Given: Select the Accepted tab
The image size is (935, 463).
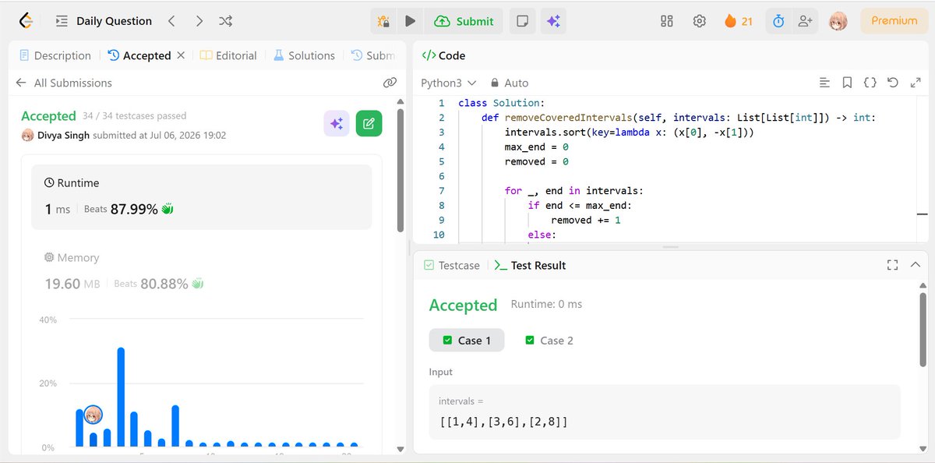Looking at the screenshot, I should pos(139,55).
